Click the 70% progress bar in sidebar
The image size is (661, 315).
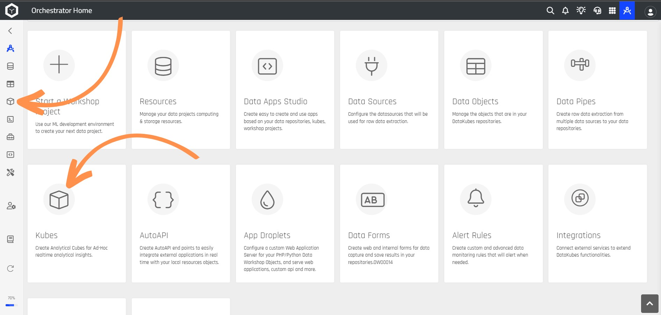[x=12, y=305]
